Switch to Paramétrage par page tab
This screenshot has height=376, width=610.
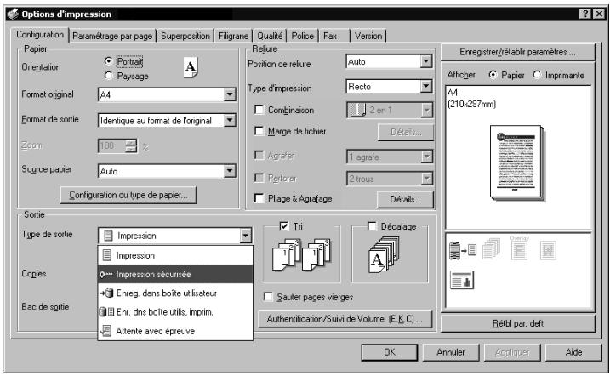[112, 36]
